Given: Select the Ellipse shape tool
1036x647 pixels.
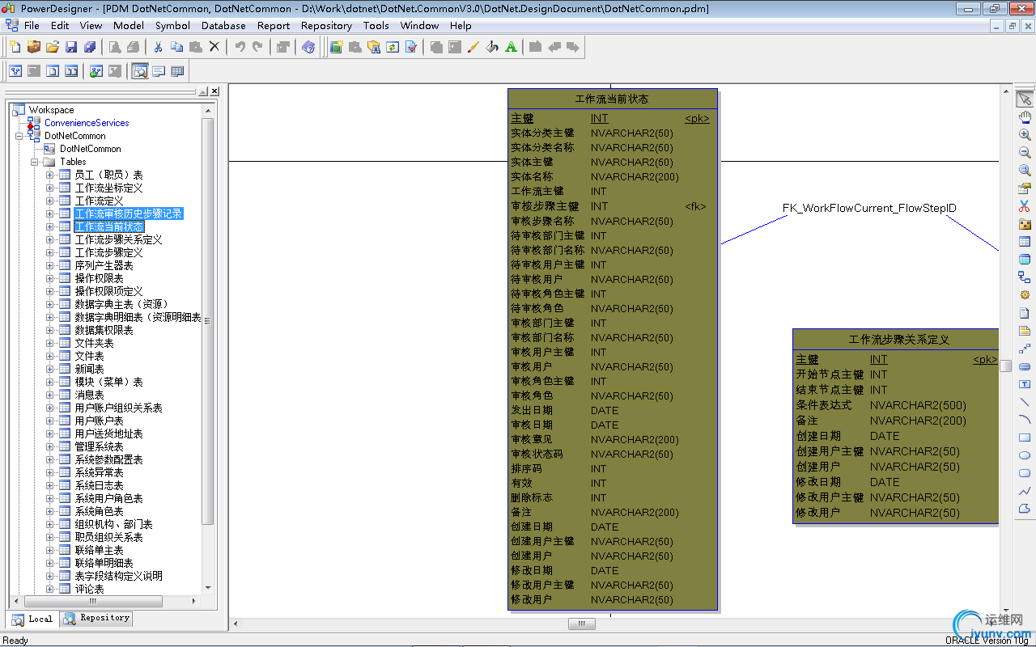Looking at the screenshot, I should (1025, 455).
